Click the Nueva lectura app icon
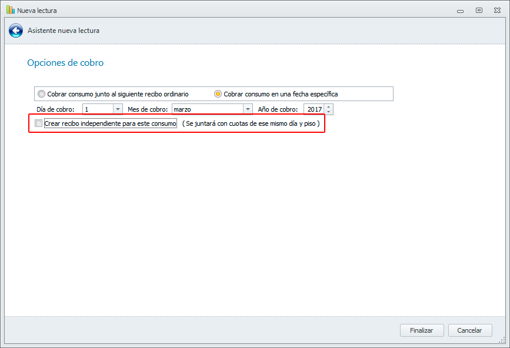This screenshot has width=510, height=348. pyautogui.click(x=11, y=10)
